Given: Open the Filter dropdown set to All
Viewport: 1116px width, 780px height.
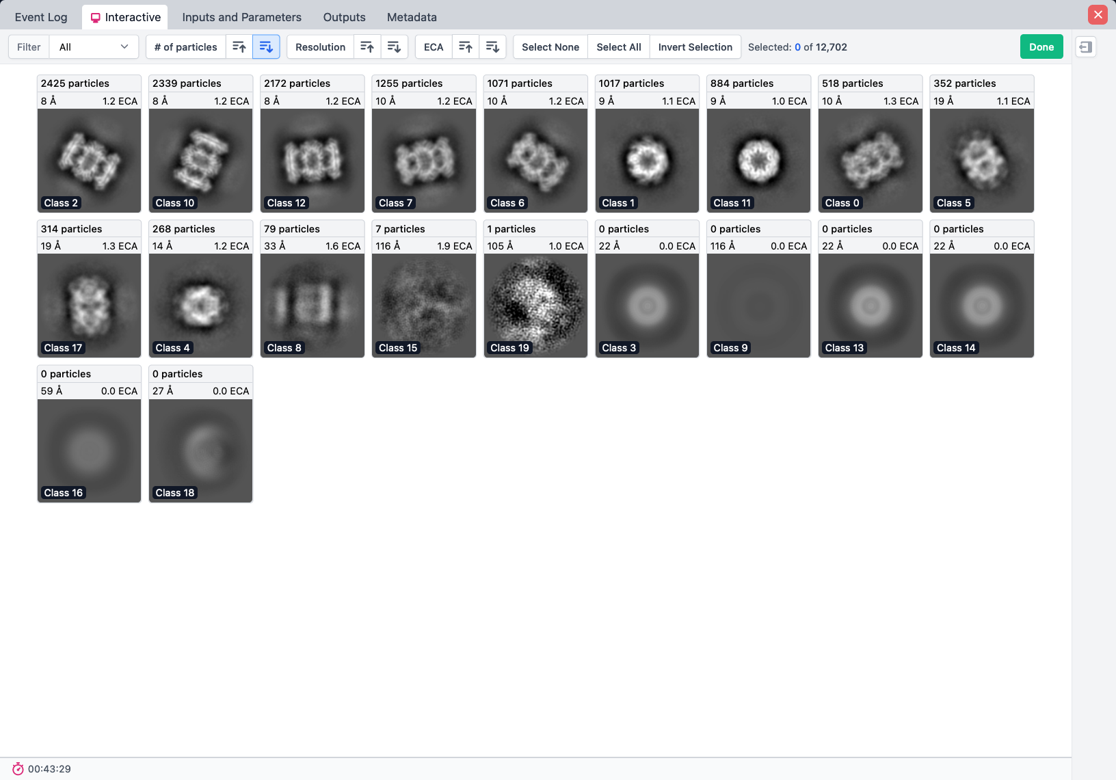Looking at the screenshot, I should point(94,47).
